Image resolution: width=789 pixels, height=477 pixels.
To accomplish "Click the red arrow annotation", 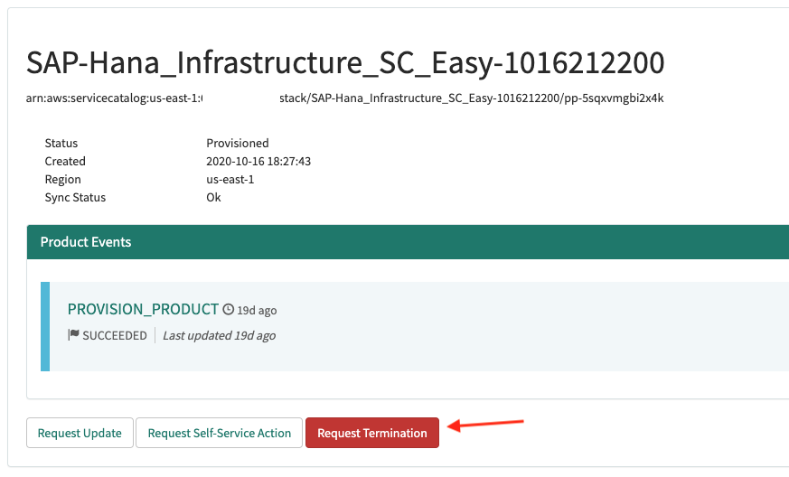I will click(x=485, y=425).
